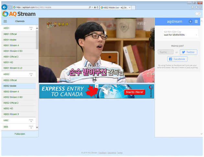204x157 pixels.
Task: Open the address bar search dropdown arrow
Action: 92,7
